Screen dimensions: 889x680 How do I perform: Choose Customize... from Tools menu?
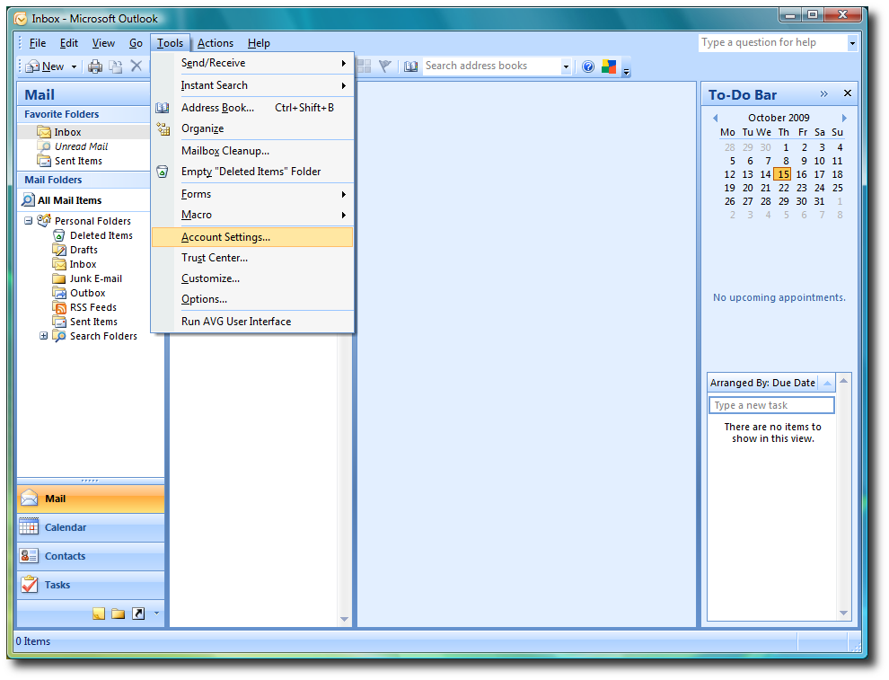tap(253, 278)
